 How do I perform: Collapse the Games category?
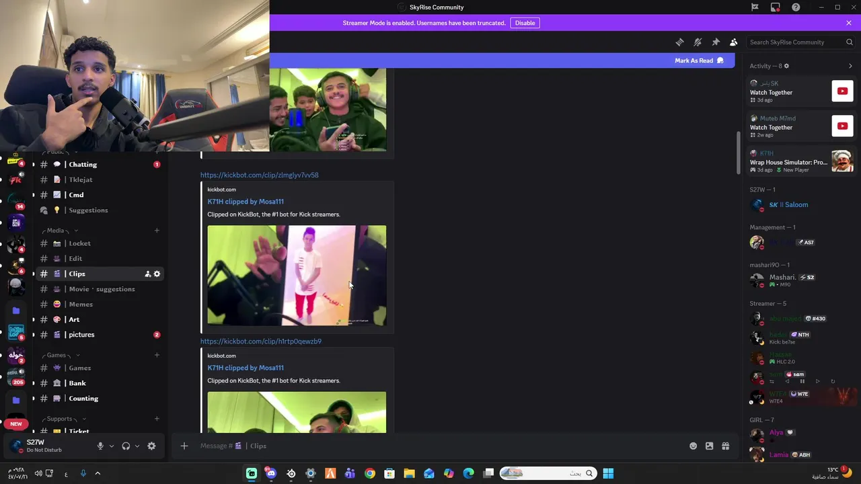[x=61, y=355]
